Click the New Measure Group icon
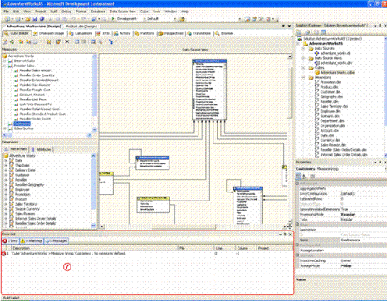Viewport: 387px width, 301px height. pyautogui.click(x=28, y=41)
